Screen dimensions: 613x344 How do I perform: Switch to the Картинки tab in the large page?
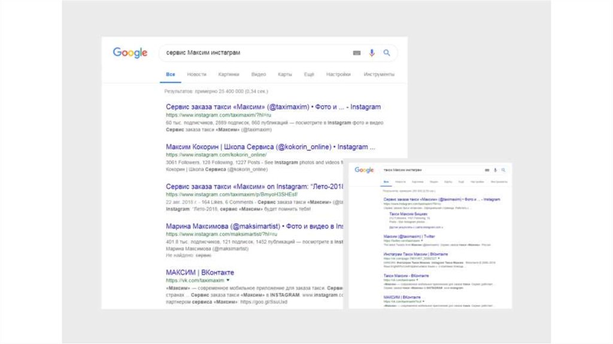pos(229,74)
